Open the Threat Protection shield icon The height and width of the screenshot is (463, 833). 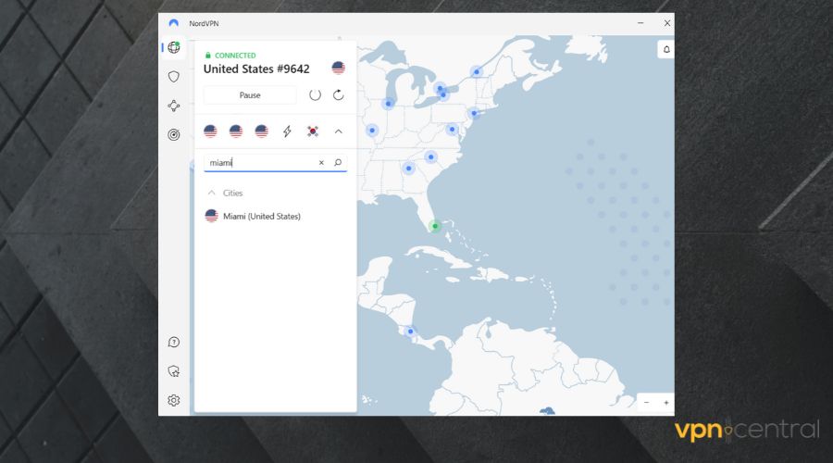174,77
